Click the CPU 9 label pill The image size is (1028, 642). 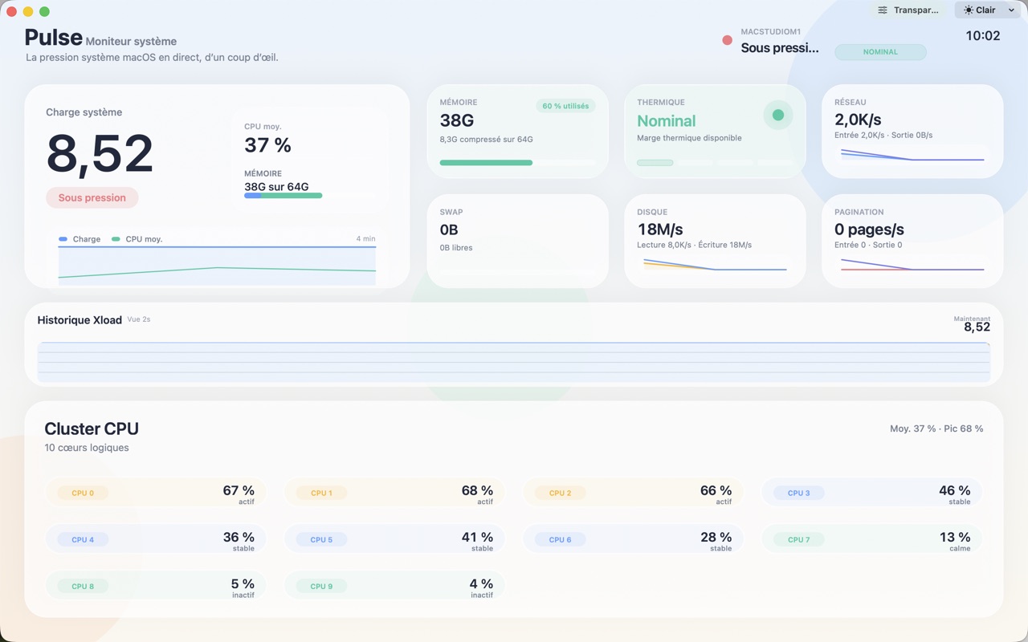[x=321, y=586]
